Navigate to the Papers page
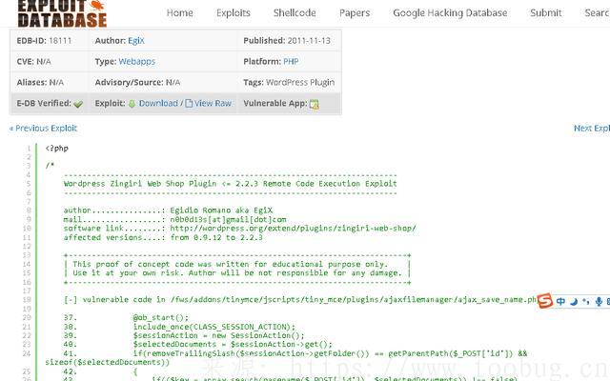The image size is (610, 381). 355,13
